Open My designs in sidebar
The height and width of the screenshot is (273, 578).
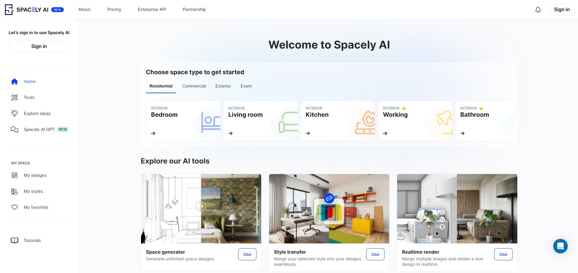pos(35,175)
